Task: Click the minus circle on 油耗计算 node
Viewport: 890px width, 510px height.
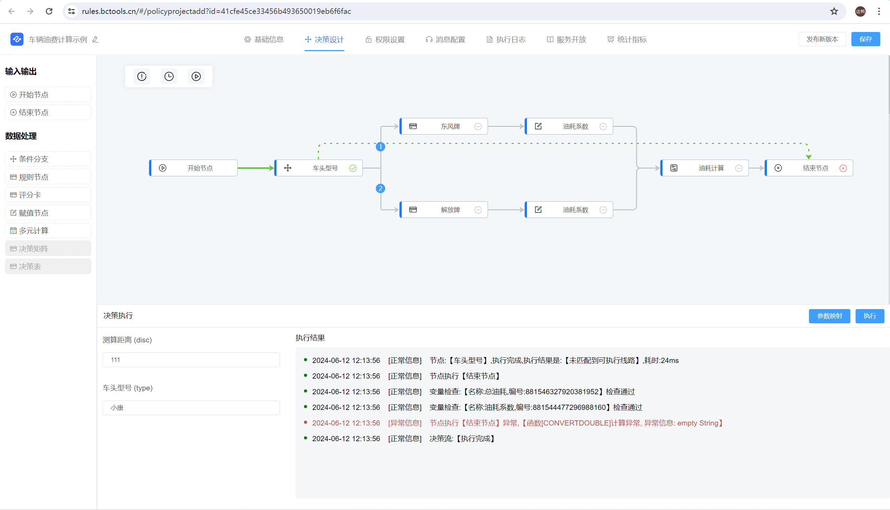Action: [739, 168]
